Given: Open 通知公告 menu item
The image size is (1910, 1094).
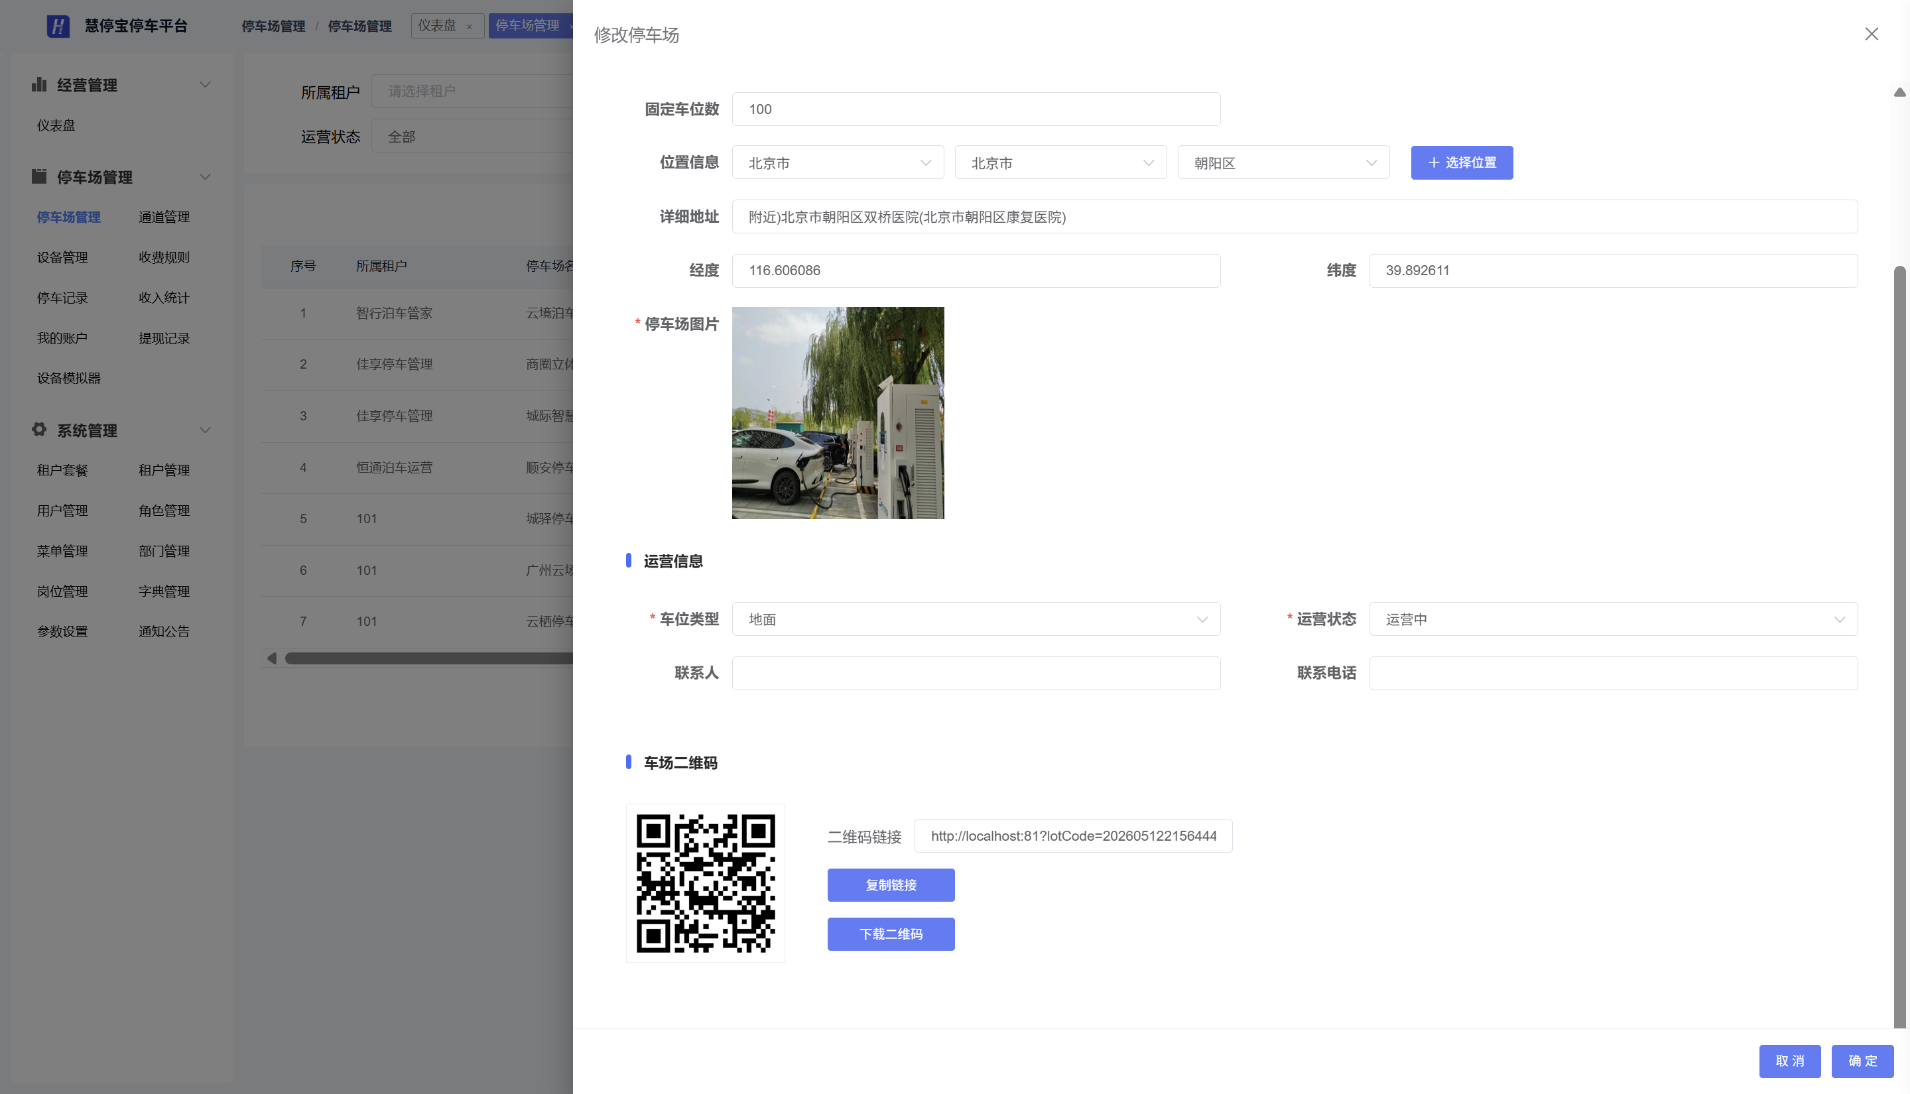Looking at the screenshot, I should coord(164,631).
